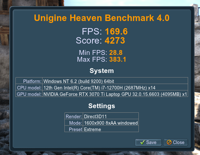This screenshot has height=155, width=200.
Task: Click the Close button
Action: click(x=176, y=142)
